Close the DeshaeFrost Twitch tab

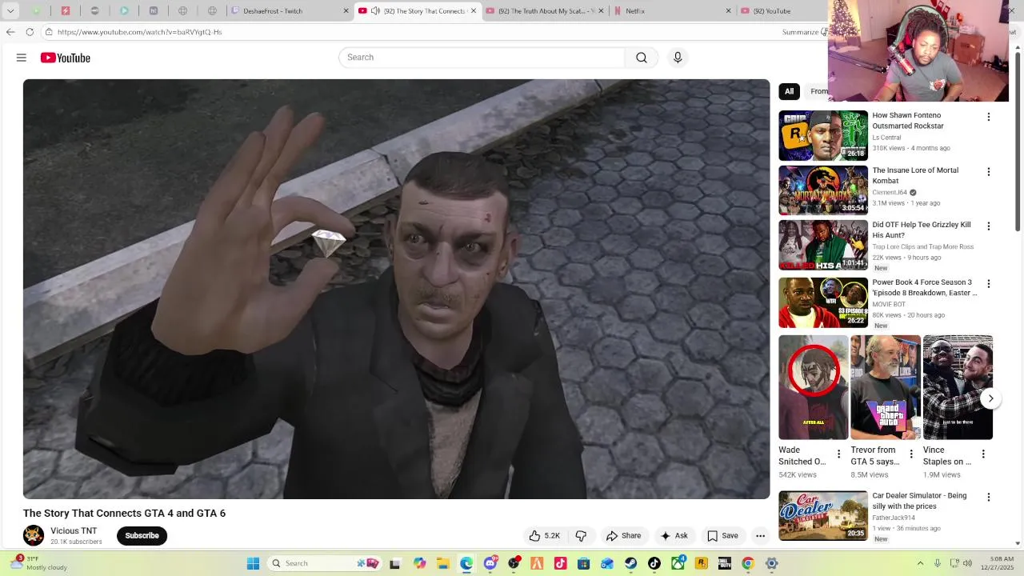point(346,11)
